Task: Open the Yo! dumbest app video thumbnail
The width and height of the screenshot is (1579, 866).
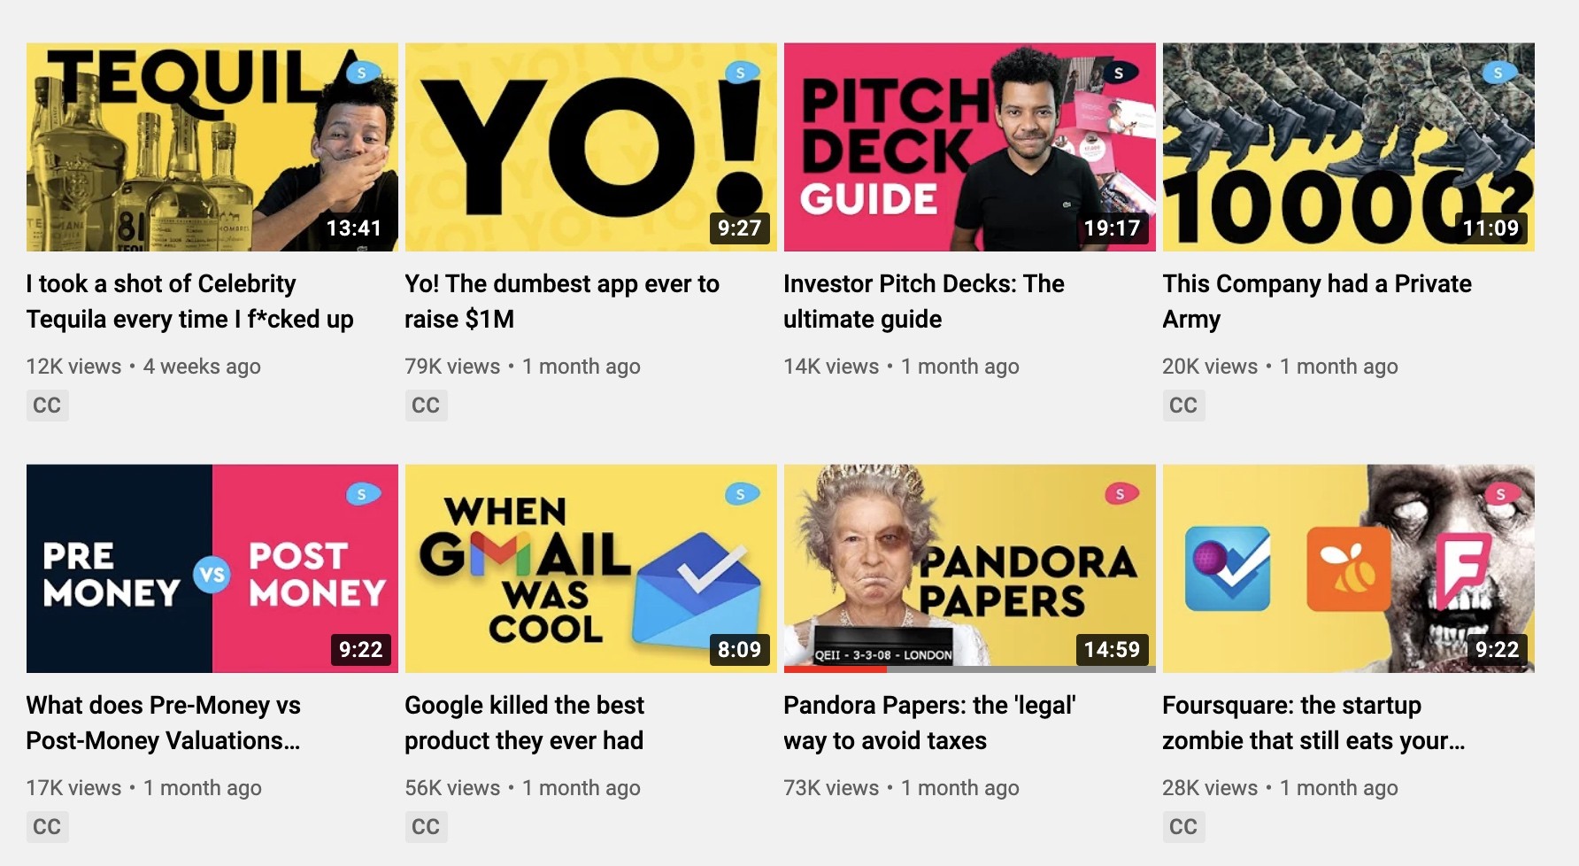Action: 590,147
